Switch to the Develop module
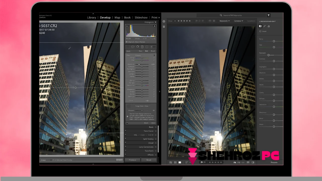 105,18
